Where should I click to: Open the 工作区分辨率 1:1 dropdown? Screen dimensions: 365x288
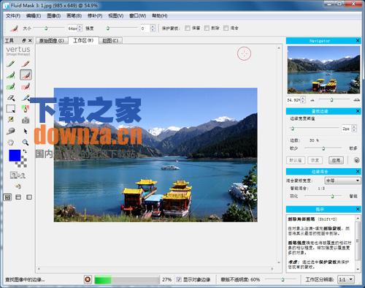point(346,279)
